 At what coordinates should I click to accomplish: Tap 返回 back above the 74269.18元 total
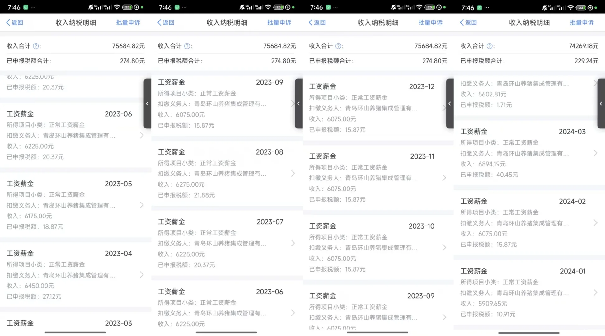coord(468,22)
